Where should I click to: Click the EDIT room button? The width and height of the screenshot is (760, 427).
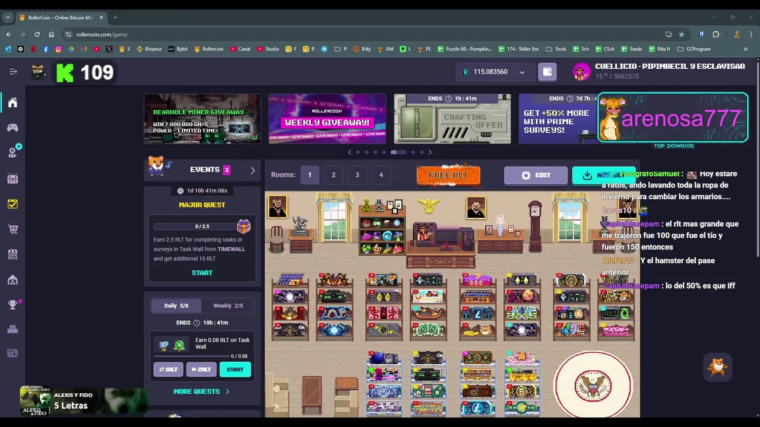click(x=536, y=176)
